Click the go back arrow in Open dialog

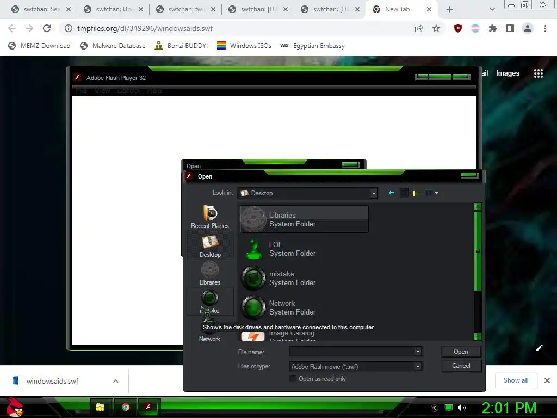(392, 193)
